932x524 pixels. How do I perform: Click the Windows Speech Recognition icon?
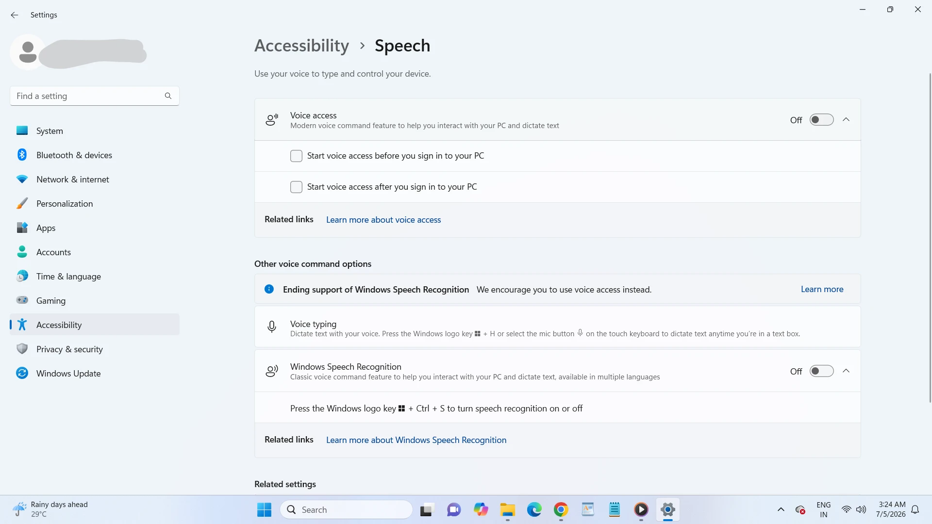tap(272, 371)
